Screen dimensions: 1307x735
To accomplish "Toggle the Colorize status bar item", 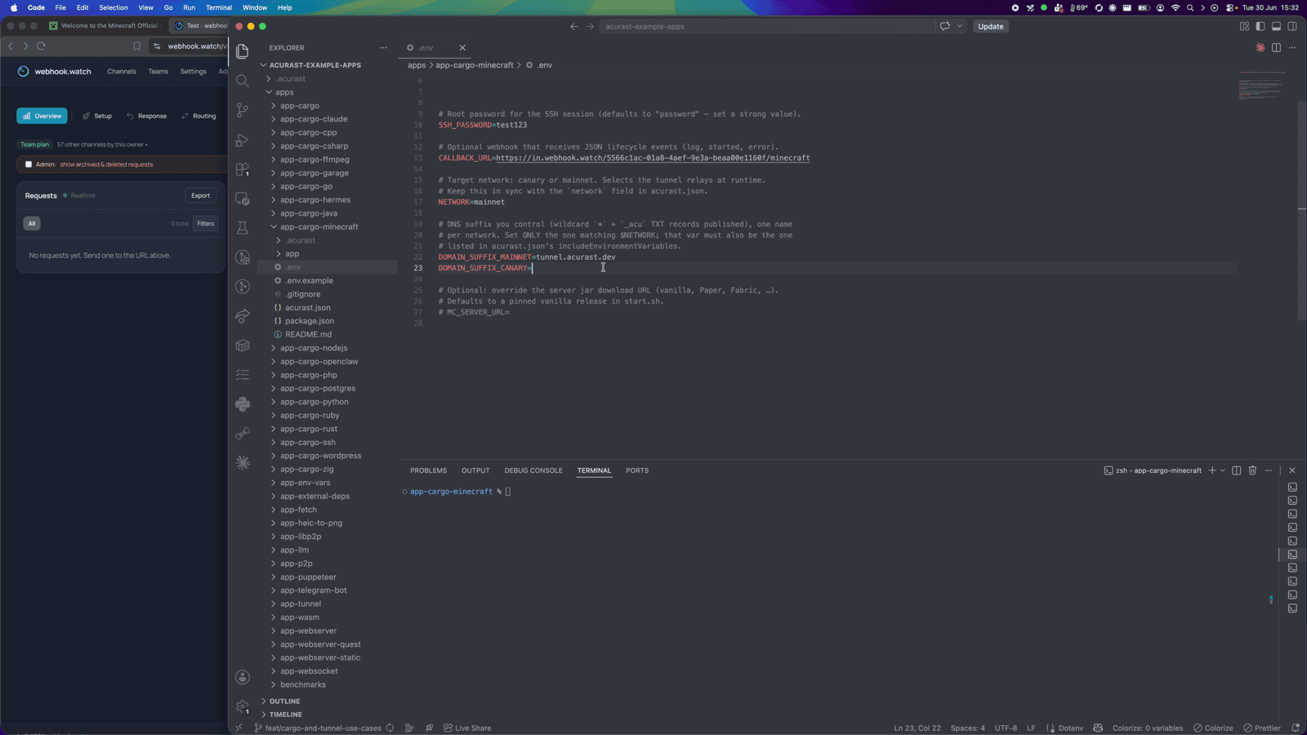I will tap(1214, 728).
